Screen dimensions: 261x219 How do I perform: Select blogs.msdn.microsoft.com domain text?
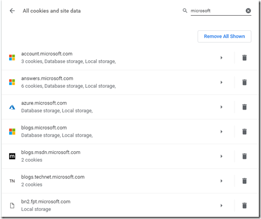point(51,152)
